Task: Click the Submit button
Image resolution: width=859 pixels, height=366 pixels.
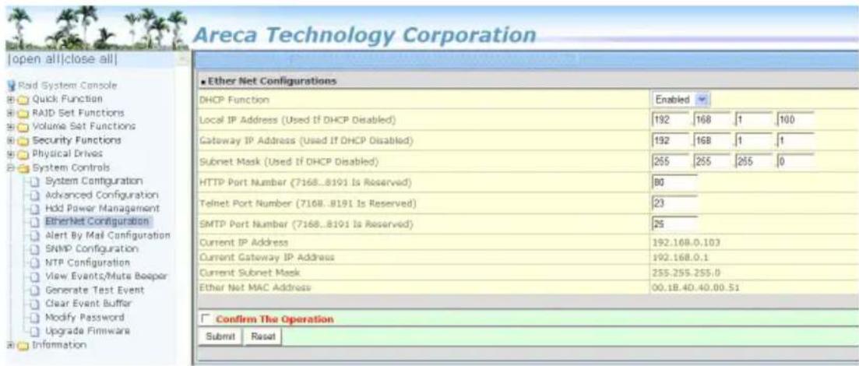Action: tap(219, 336)
